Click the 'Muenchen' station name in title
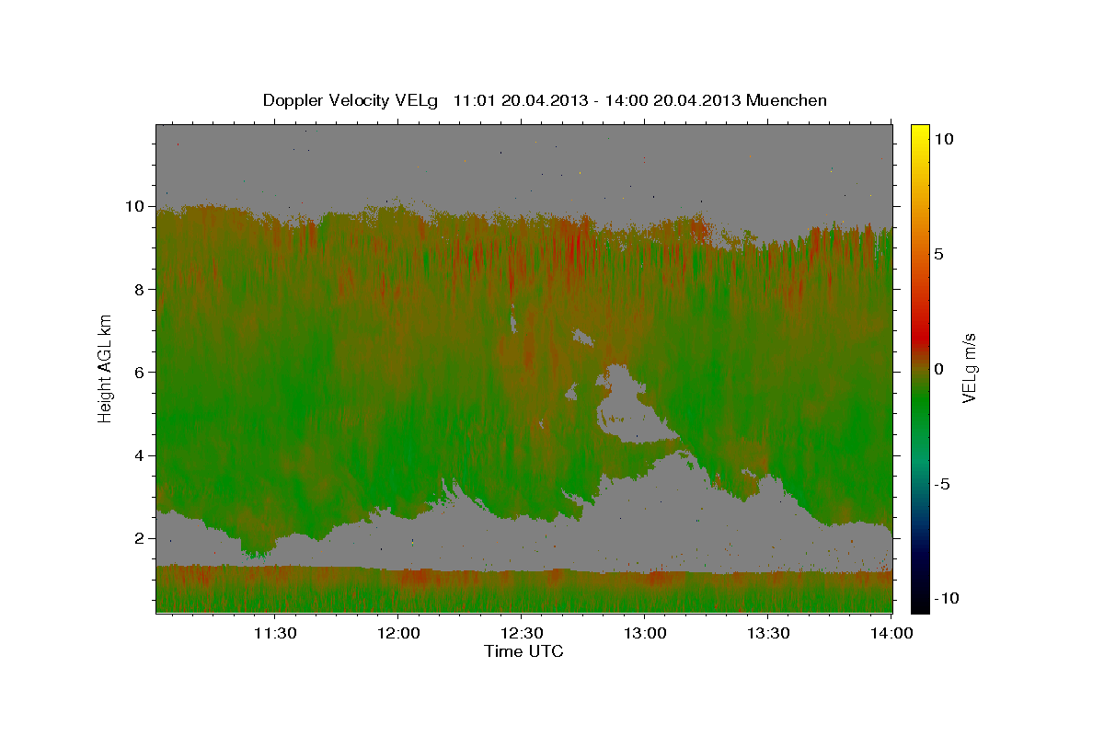 point(787,100)
